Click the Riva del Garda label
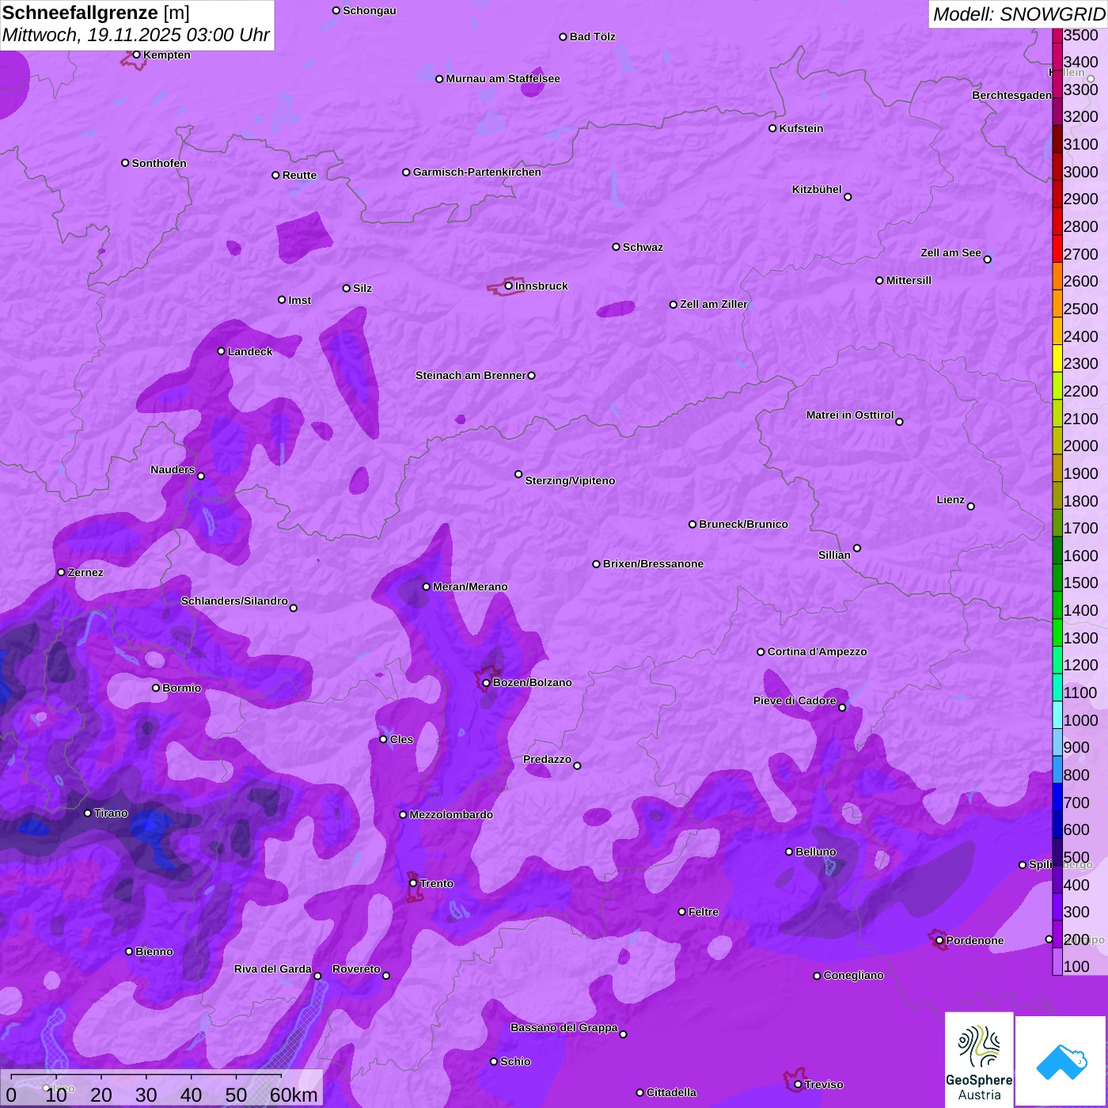Viewport: 1108px width, 1108px height. point(273,969)
